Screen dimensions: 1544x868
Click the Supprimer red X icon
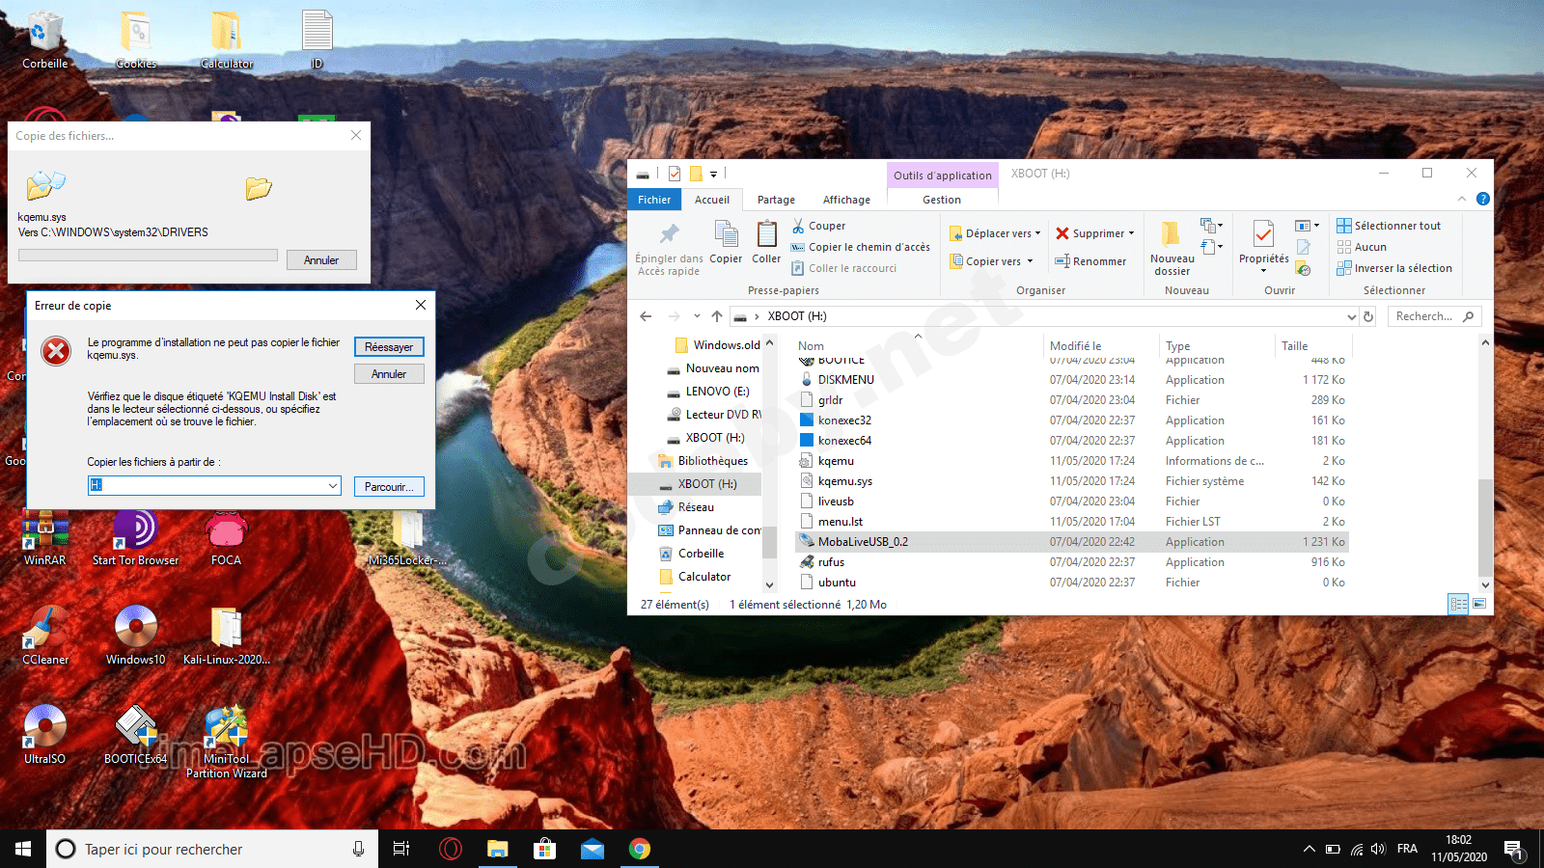[1062, 233]
